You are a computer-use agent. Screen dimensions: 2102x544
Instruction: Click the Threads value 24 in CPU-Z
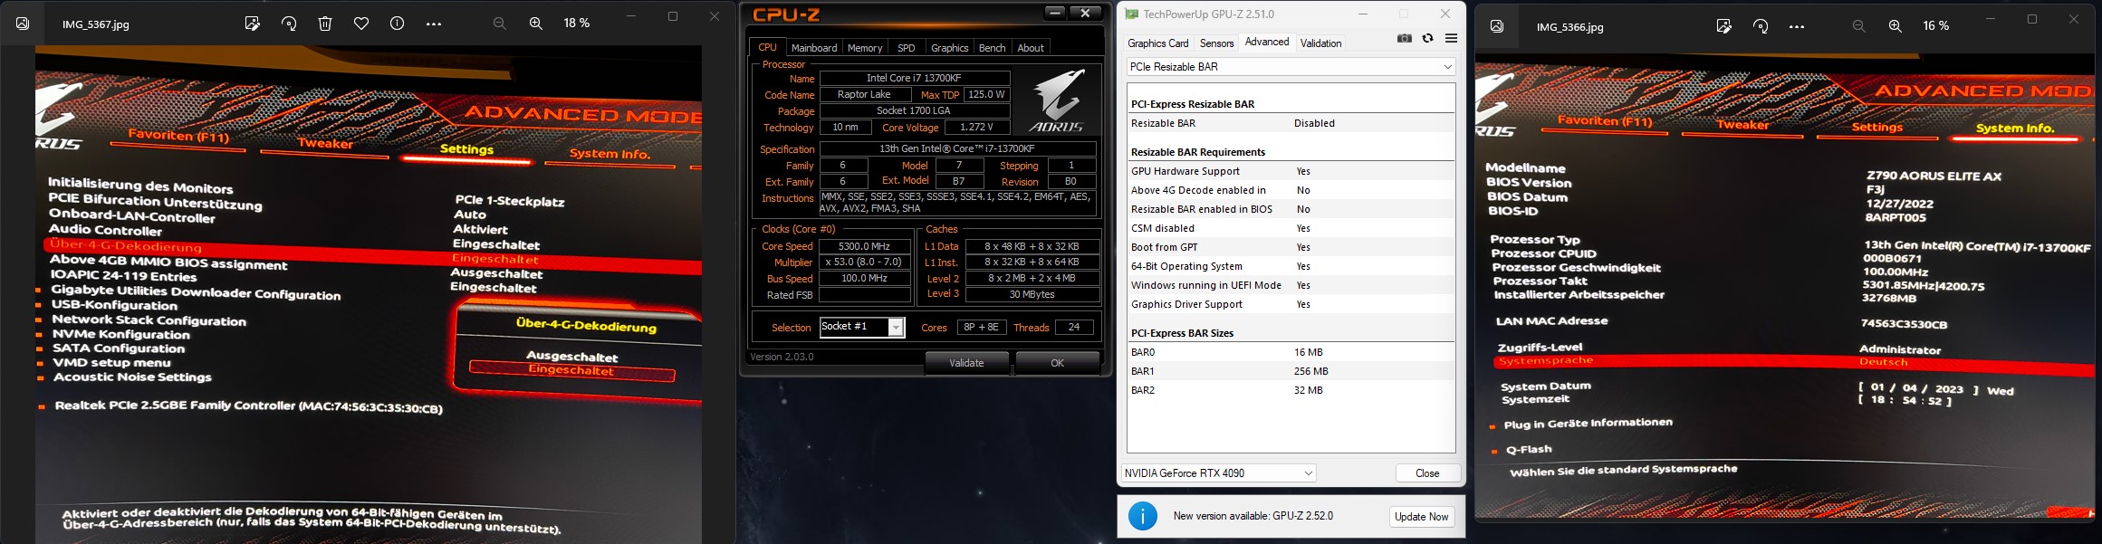click(1074, 327)
